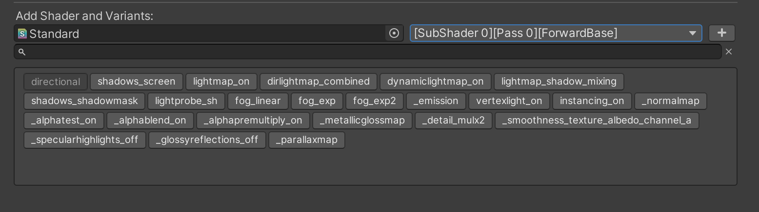This screenshot has height=212, width=759.
Task: Toggle the shadows_screen keyword
Action: pos(136,82)
